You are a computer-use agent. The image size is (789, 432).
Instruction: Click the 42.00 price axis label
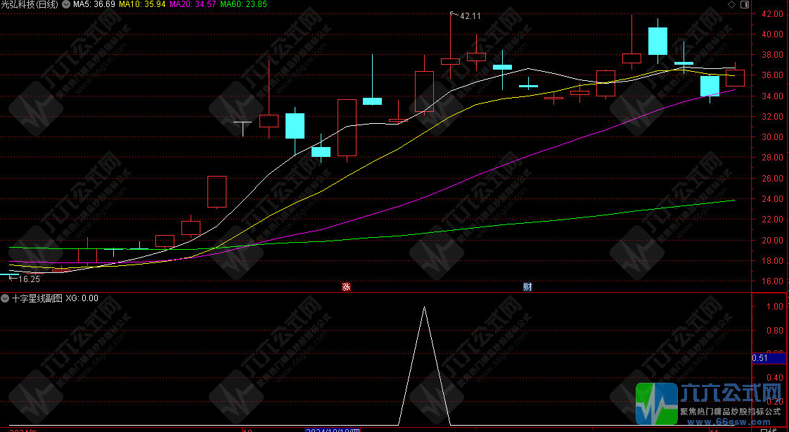tap(772, 14)
